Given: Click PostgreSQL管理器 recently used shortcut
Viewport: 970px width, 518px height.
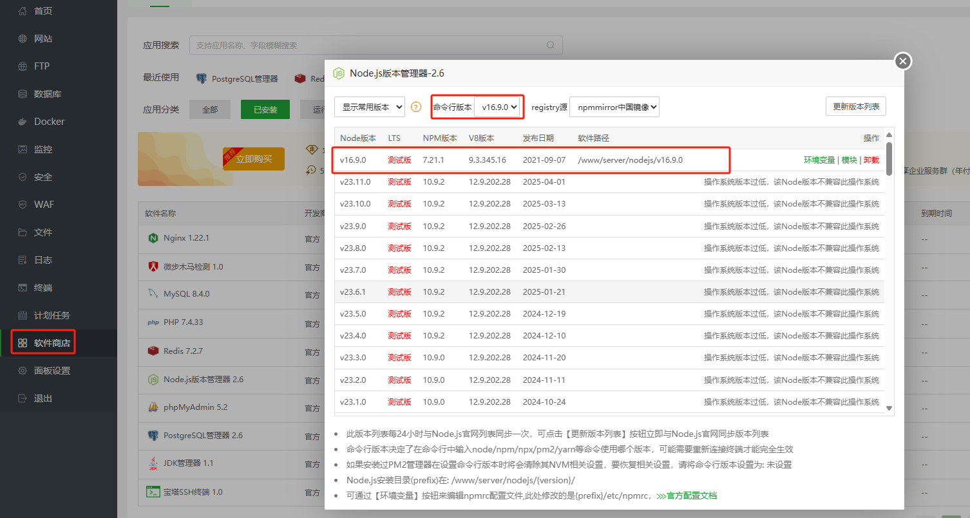Looking at the screenshot, I should pyautogui.click(x=237, y=79).
